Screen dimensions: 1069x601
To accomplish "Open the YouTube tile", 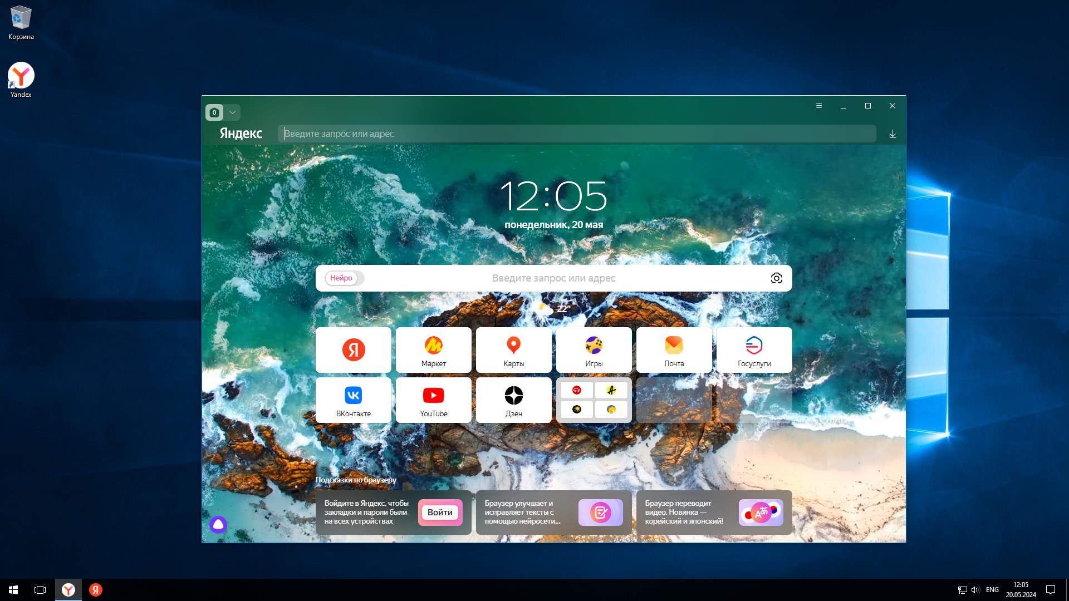I will pos(433,400).
